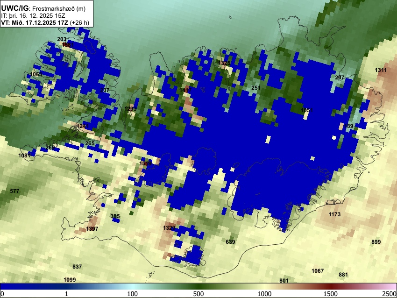Click map value 385 in the southwest

click(x=115, y=216)
